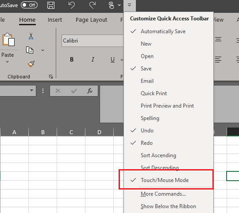
Task: Toggle Italic formatting
Action: click(93, 59)
